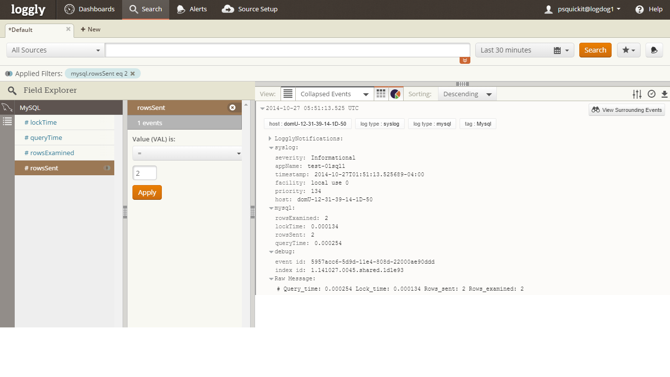Open display settings sliders icon
670x377 pixels.
(x=637, y=94)
